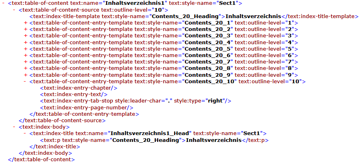Select the text:index-title-template line
The width and height of the screenshot is (364, 162).
pos(194,16)
